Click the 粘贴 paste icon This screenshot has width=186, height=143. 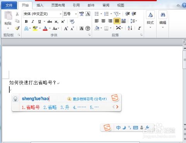(8, 16)
